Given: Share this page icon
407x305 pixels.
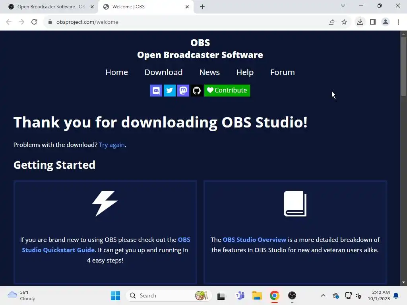Looking at the screenshot, I should click(x=331, y=22).
